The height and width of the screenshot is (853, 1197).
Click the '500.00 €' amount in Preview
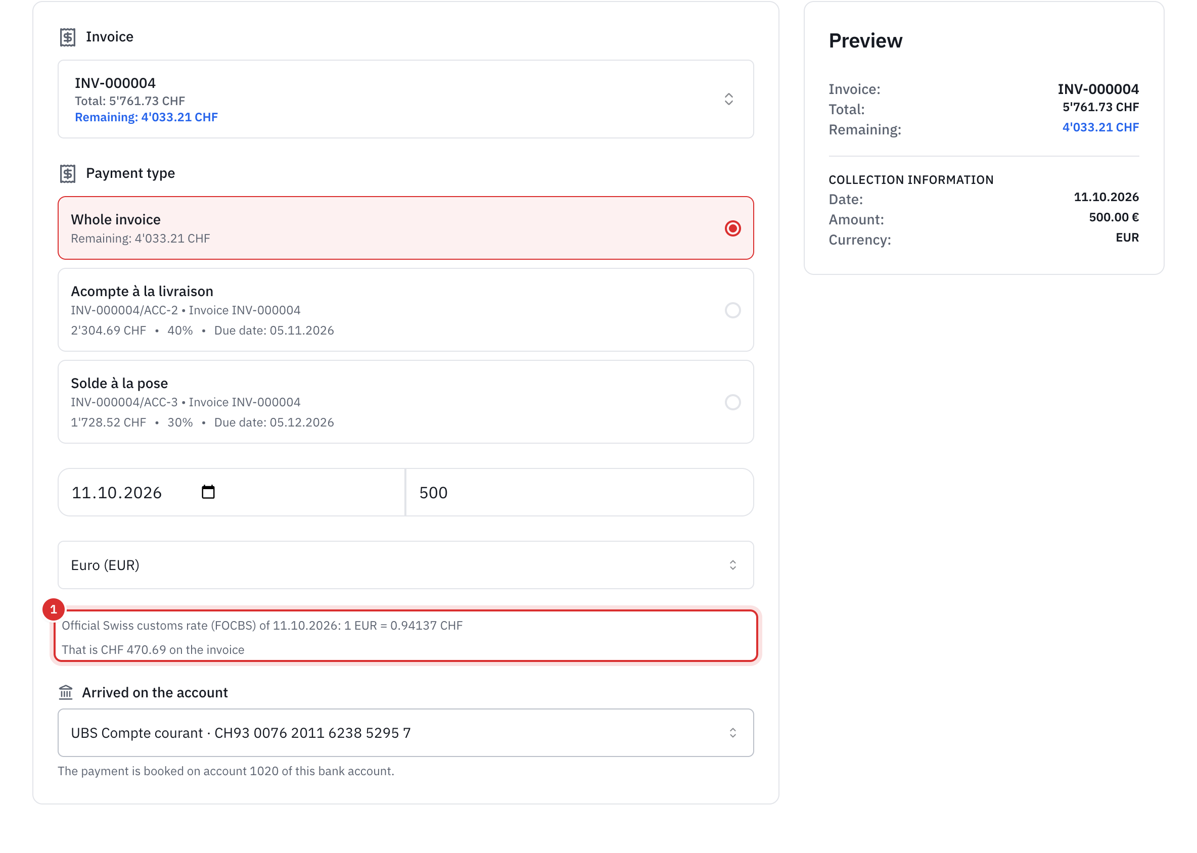pos(1114,217)
